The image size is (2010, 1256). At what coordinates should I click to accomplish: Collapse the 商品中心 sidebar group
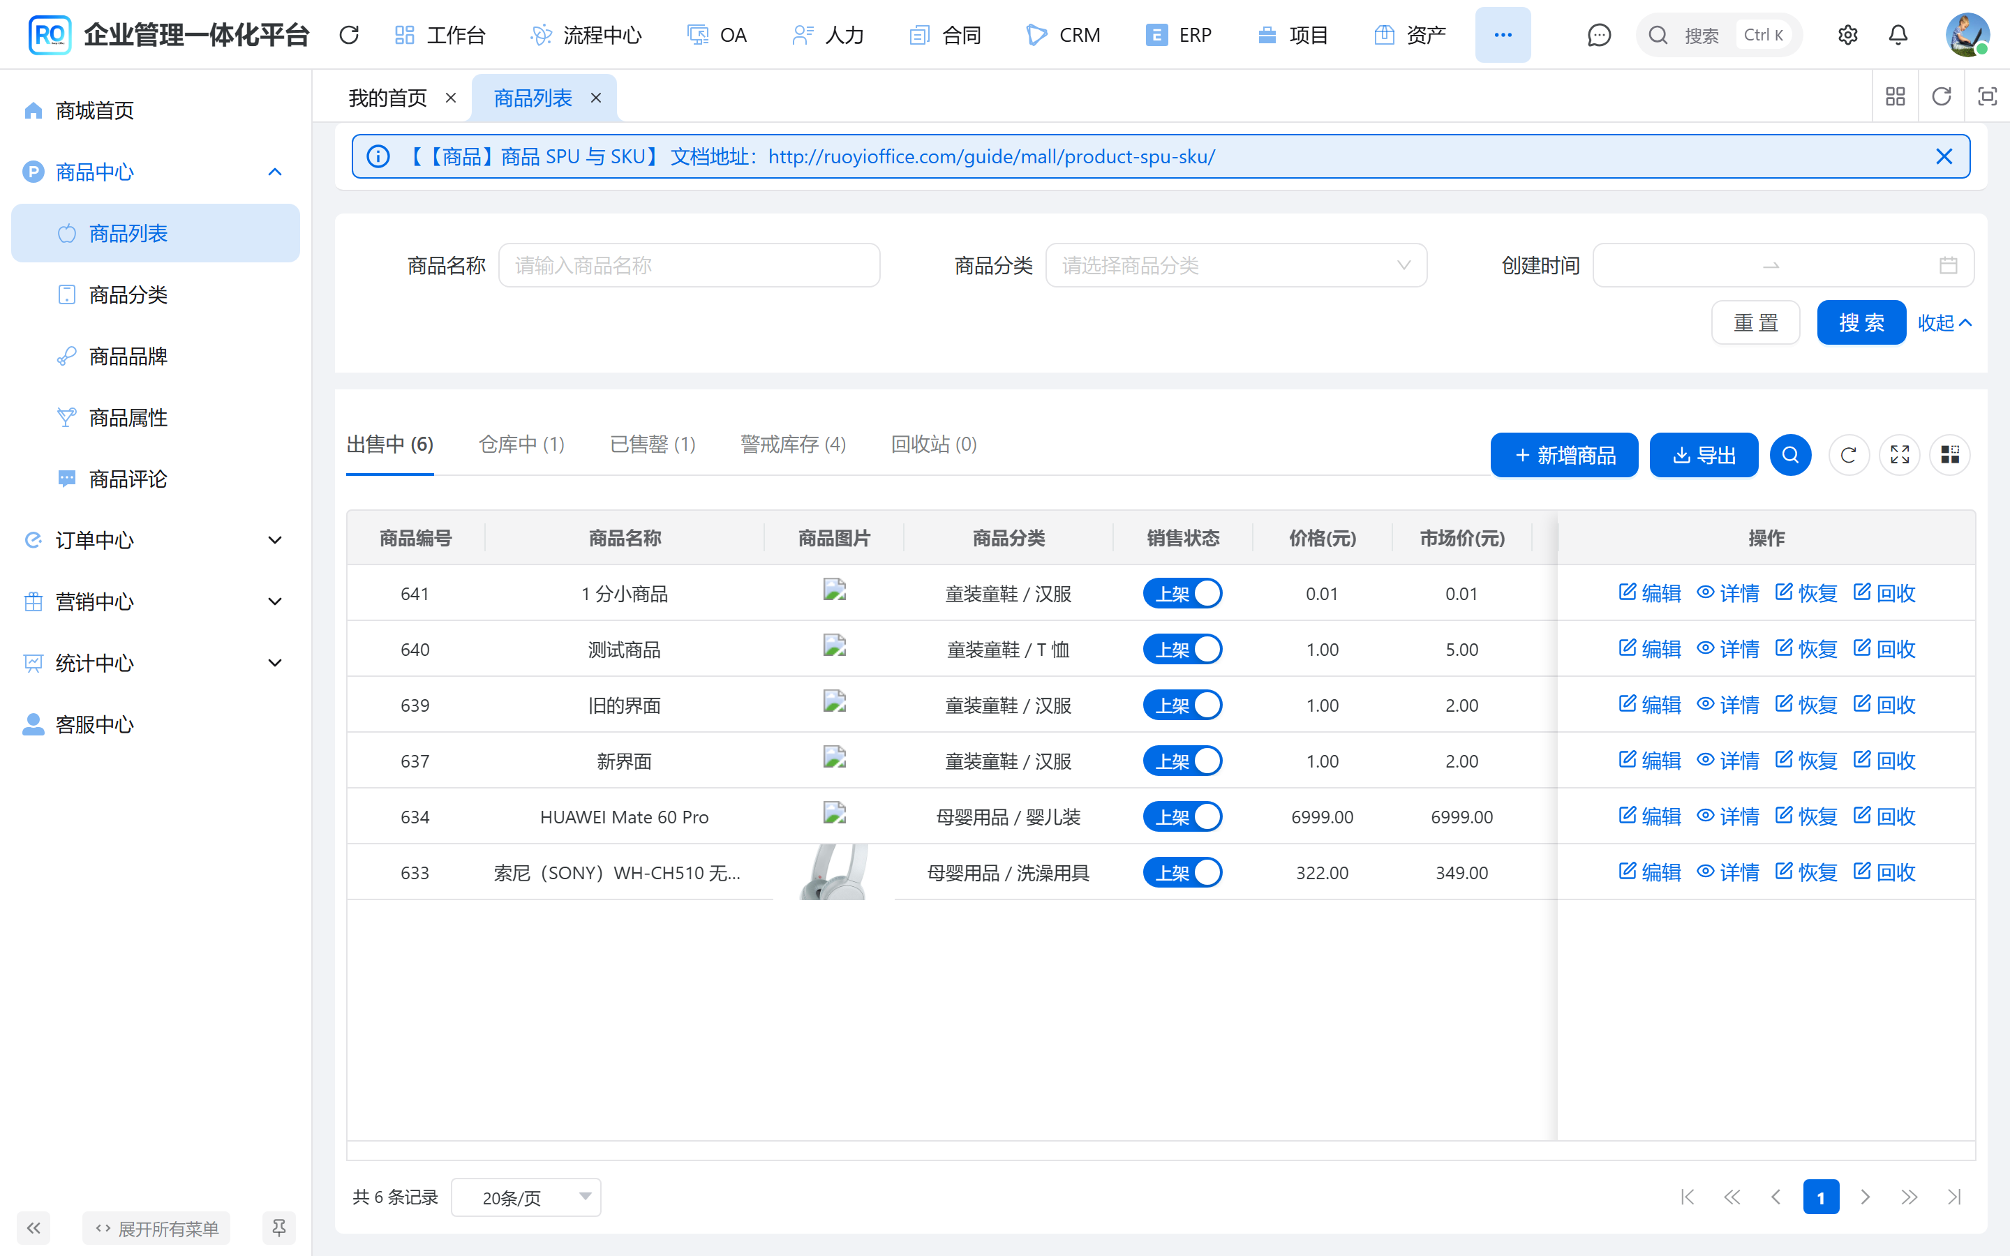[154, 172]
